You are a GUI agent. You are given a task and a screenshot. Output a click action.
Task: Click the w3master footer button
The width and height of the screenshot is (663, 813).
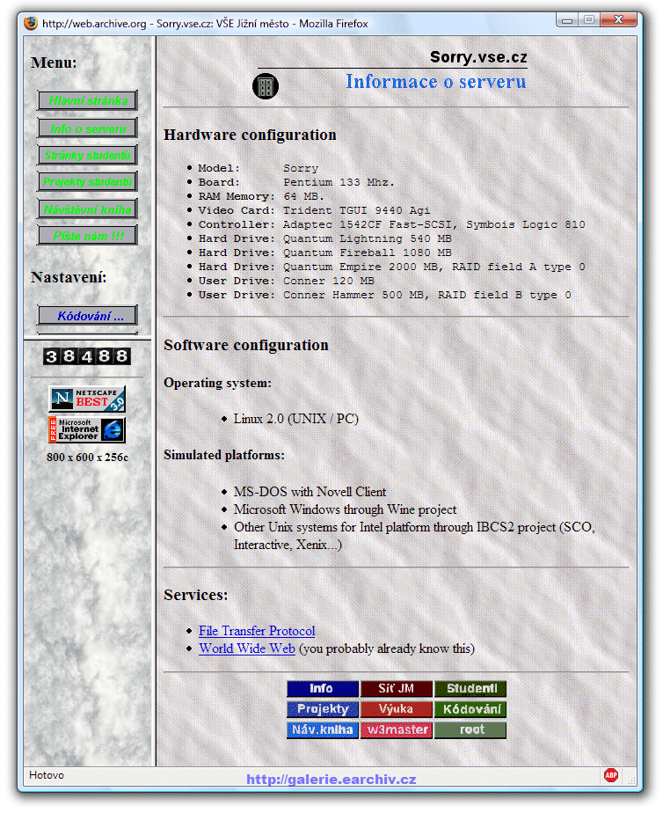(x=397, y=730)
